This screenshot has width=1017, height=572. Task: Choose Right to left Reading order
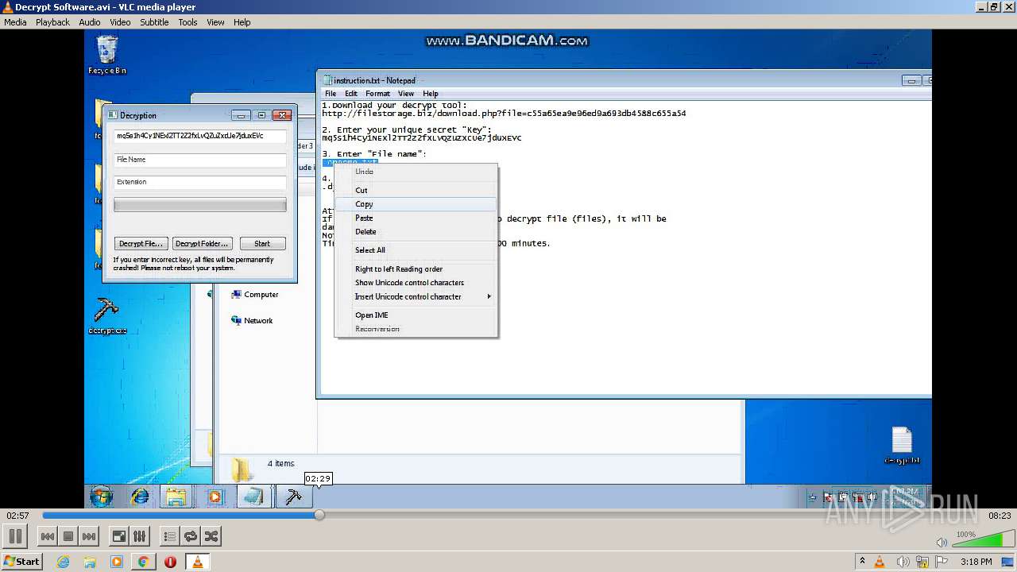[x=416, y=269]
